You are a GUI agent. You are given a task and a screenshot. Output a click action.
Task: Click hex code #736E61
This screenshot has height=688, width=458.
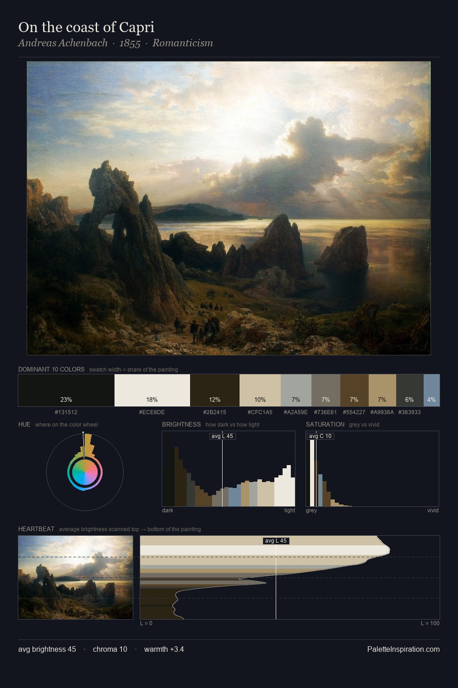point(325,412)
